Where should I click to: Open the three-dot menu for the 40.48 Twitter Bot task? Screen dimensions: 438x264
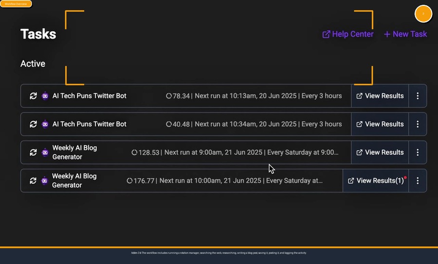coord(418,124)
